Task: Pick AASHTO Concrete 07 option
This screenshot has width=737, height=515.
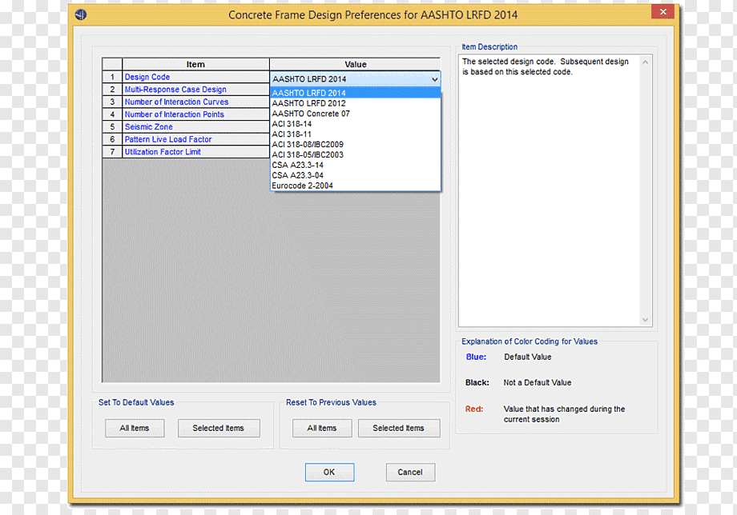Action: pos(356,114)
